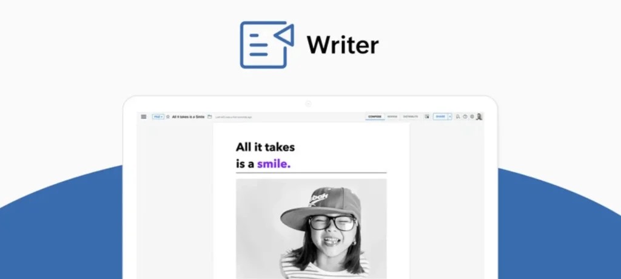
Task: Click the document title 'All it takes is a Smile'
Action: [x=189, y=117]
